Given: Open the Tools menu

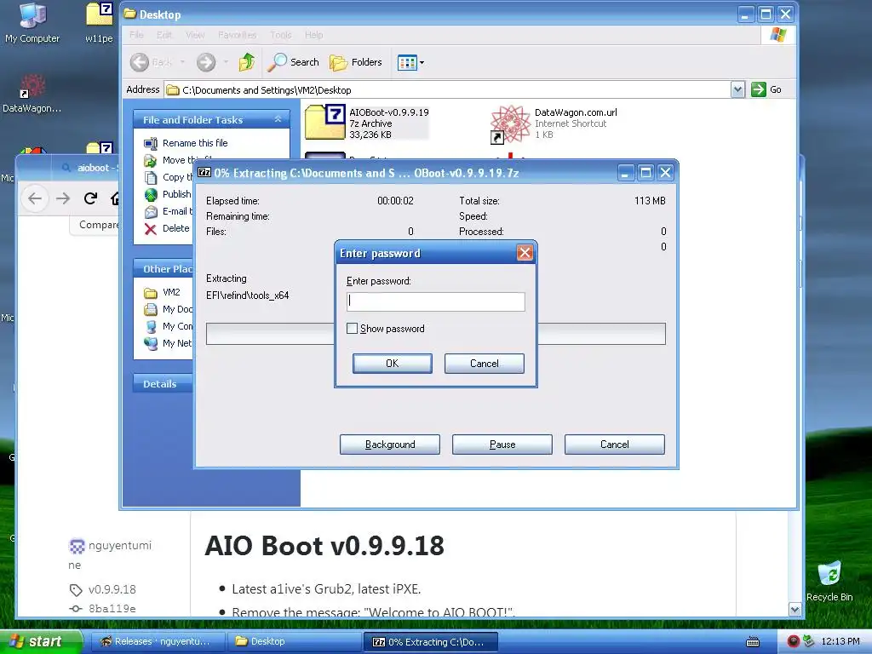Looking at the screenshot, I should click(x=281, y=35).
